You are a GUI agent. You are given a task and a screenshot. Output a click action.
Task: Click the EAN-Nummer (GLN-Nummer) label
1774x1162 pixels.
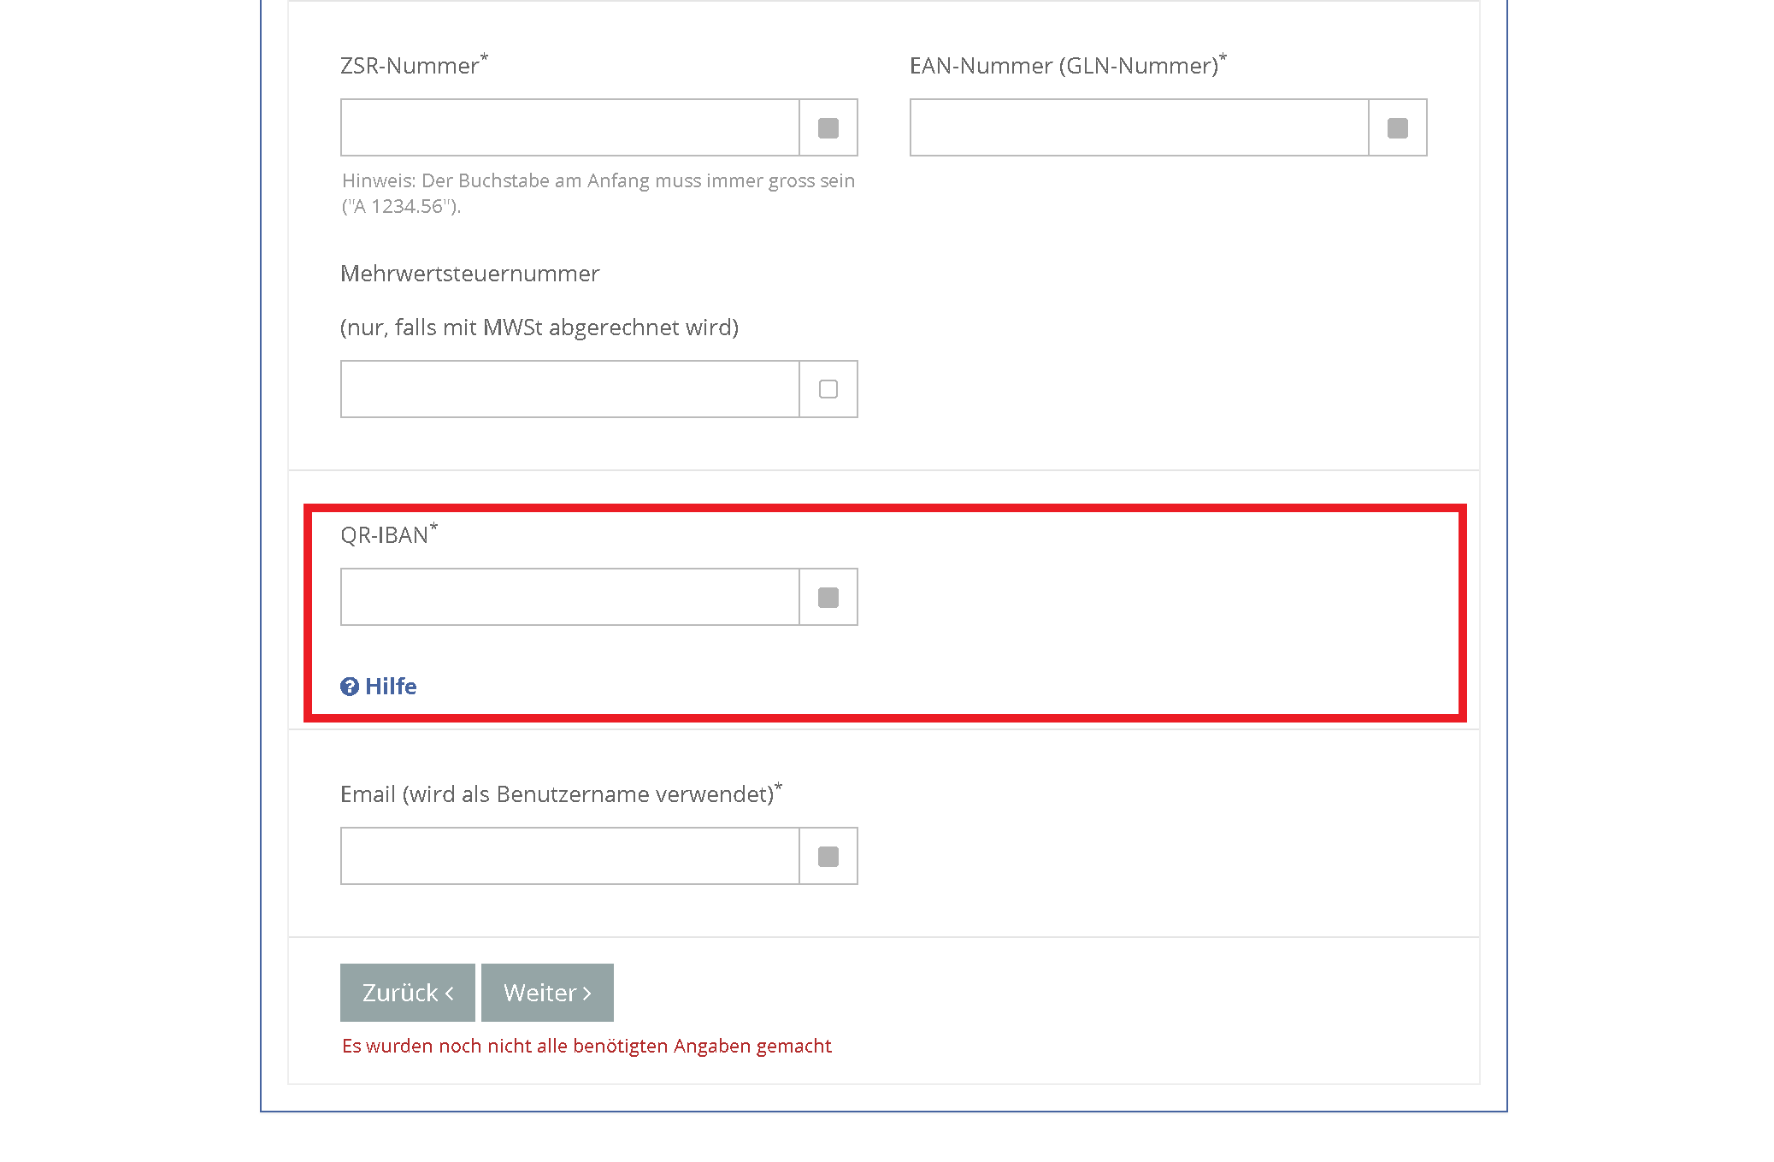1068,65
